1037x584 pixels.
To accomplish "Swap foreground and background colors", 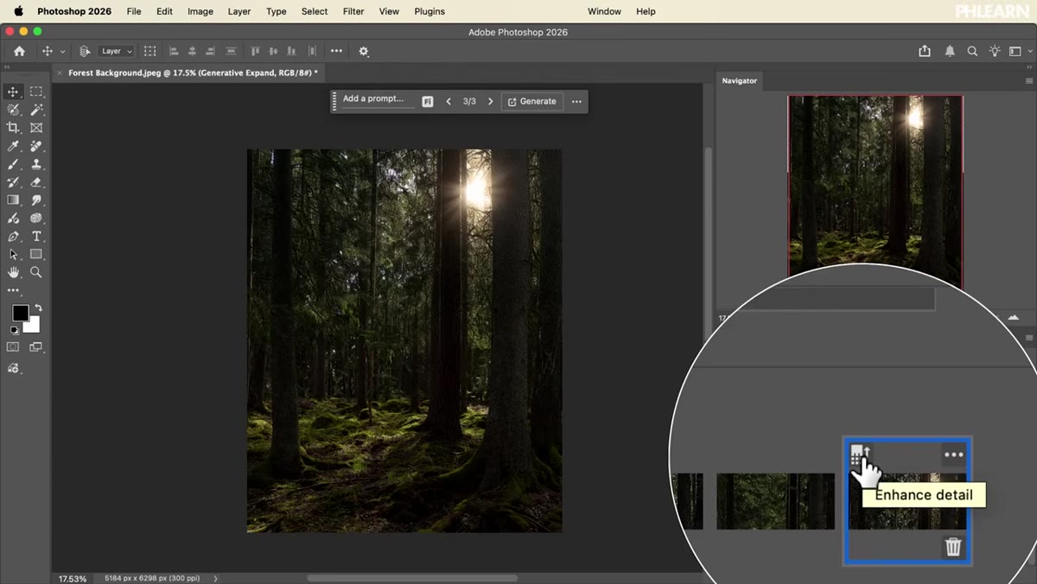I will coord(38,308).
